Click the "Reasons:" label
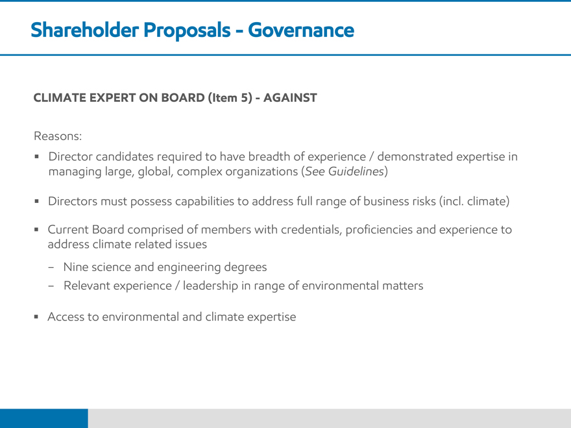 point(58,137)
